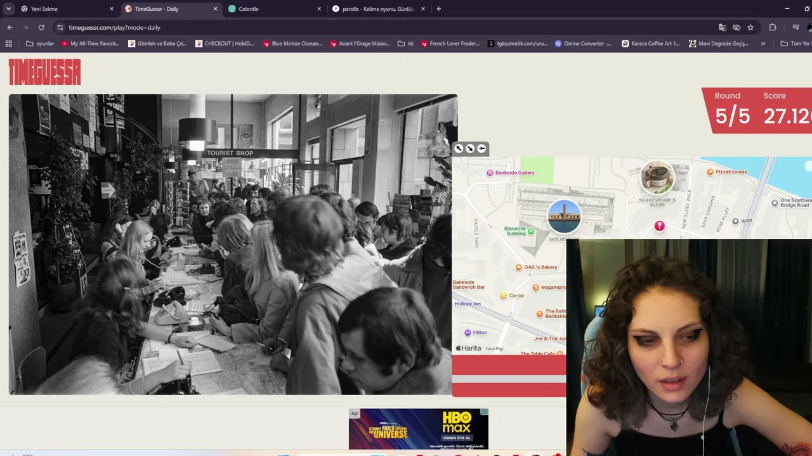This screenshot has height=456, width=812.
Task: Switch to the TimeGuessr - Daily tab
Action: click(x=170, y=9)
